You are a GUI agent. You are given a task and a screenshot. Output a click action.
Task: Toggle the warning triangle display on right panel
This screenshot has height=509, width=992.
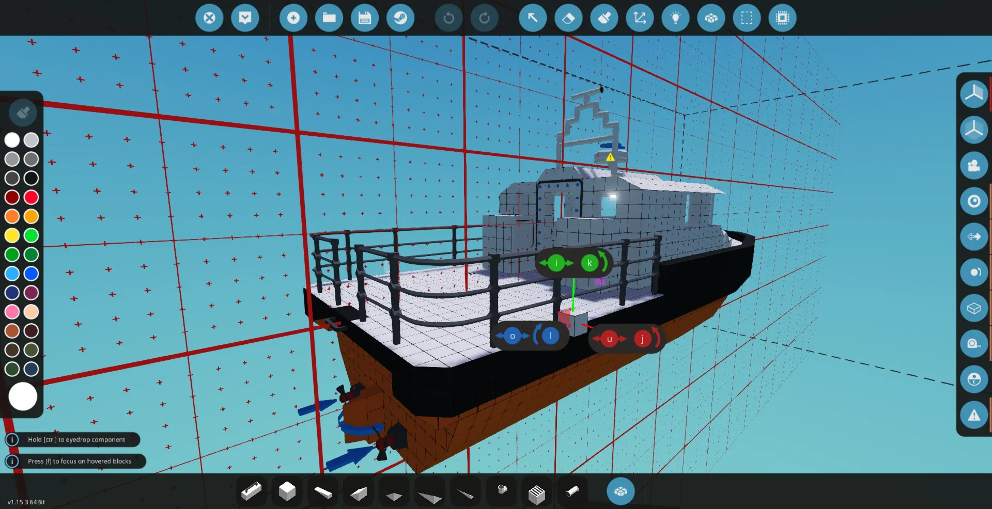(974, 415)
